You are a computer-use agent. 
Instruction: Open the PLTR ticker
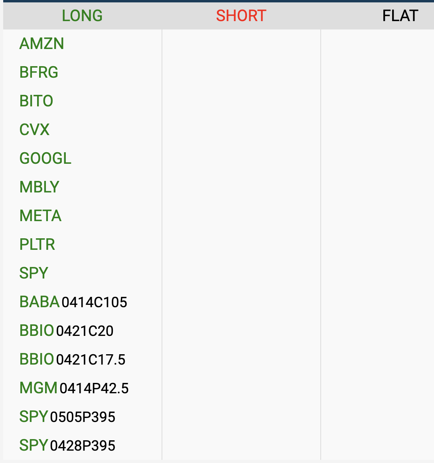click(37, 245)
